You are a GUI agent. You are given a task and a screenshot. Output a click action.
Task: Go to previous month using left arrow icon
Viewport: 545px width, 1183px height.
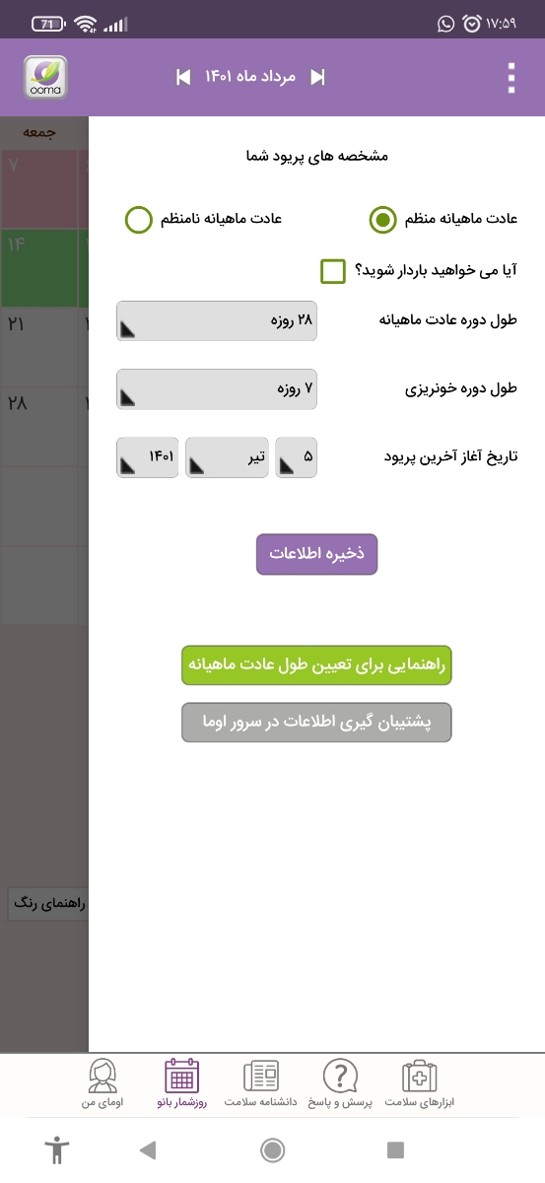click(183, 77)
